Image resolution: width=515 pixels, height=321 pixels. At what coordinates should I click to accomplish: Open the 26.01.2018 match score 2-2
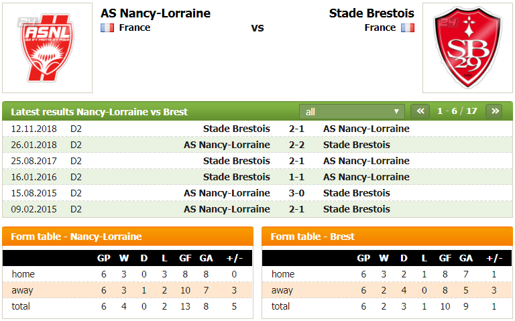(296, 145)
